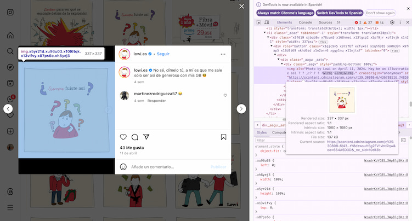Click DevTools elements panel vertical scrollbar

[x=410, y=104]
